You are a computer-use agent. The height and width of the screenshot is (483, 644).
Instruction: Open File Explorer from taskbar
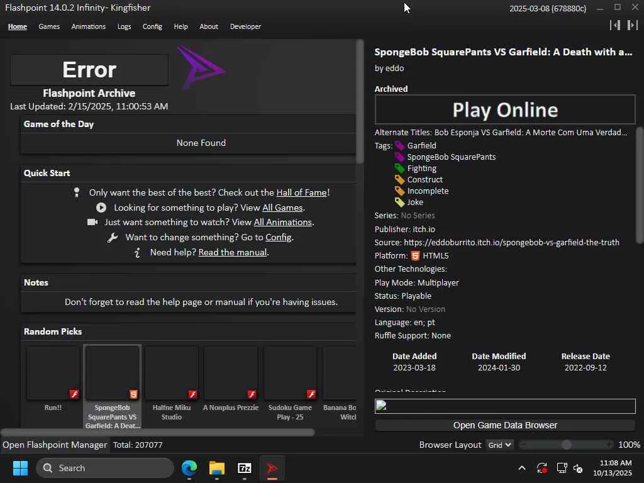tap(217, 468)
